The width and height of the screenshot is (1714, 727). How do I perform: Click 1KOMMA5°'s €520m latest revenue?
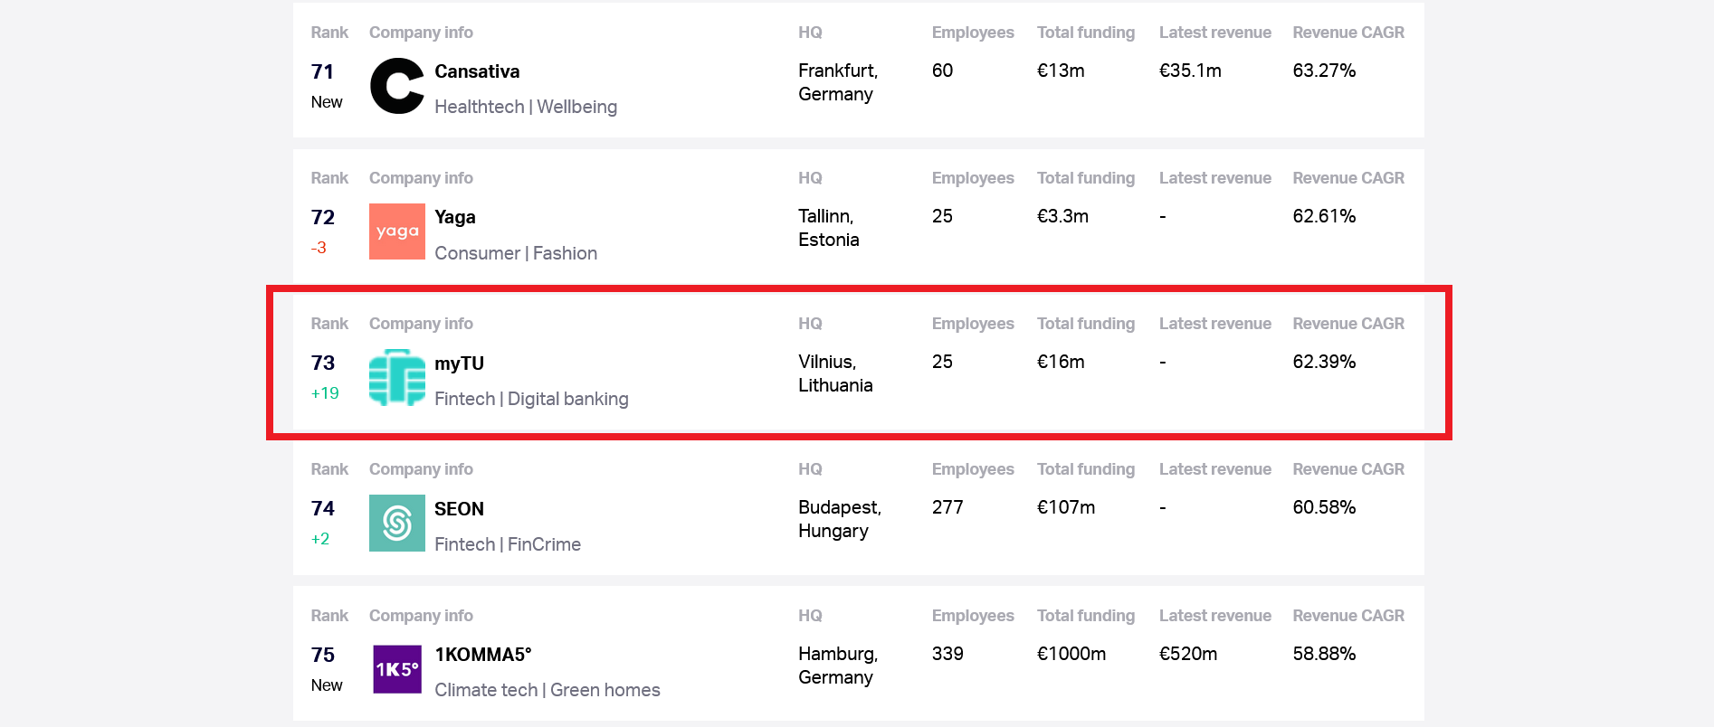click(x=1187, y=654)
